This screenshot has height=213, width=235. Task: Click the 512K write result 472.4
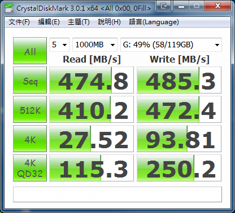click(x=179, y=109)
